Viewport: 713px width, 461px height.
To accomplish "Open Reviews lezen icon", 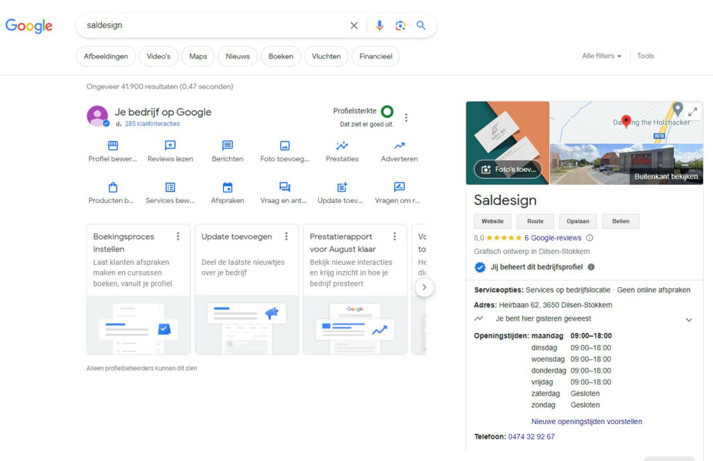I will coord(170,145).
